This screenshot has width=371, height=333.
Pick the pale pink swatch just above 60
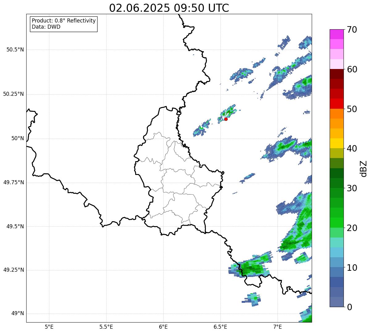336,64
